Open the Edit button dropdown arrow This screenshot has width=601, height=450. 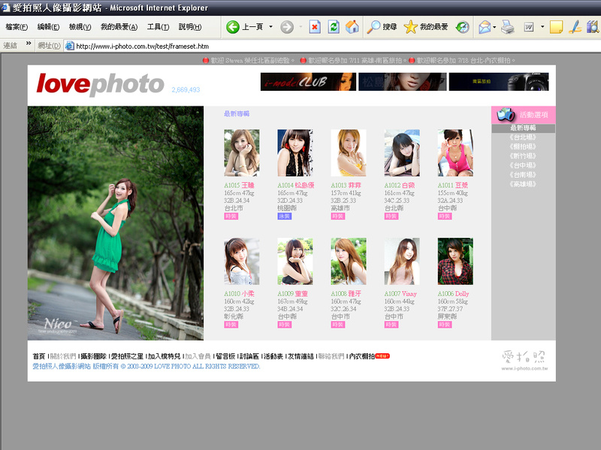(x=542, y=27)
